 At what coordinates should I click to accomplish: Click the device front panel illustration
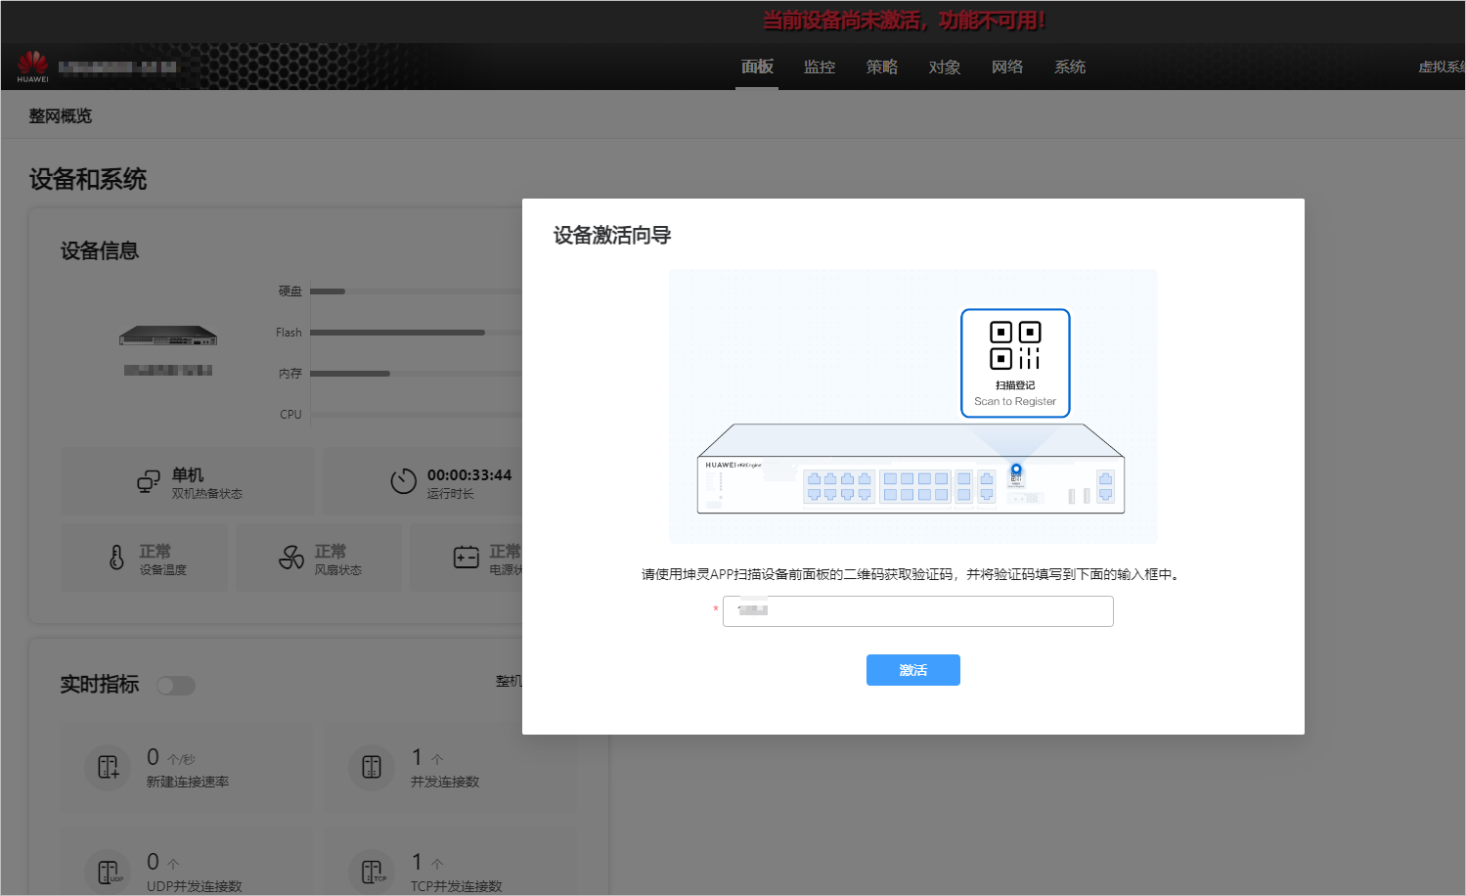click(911, 469)
